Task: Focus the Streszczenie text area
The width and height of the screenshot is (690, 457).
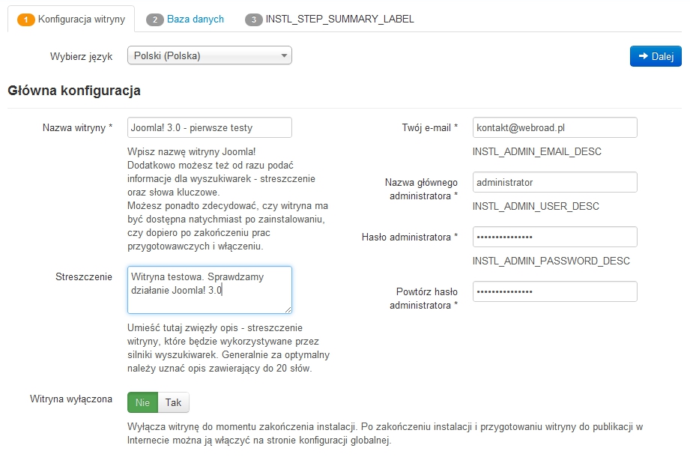Action: tap(209, 289)
